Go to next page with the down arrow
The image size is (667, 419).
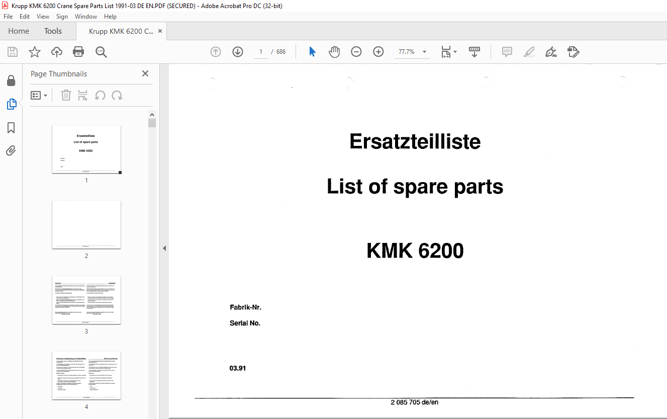[238, 52]
